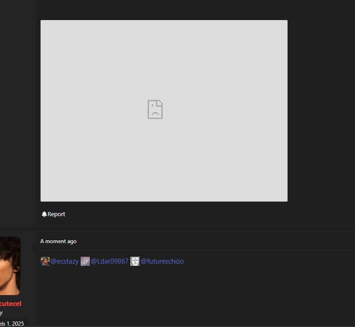Open the cutecel username profile link
The height and width of the screenshot is (327, 355).
click(x=10, y=304)
